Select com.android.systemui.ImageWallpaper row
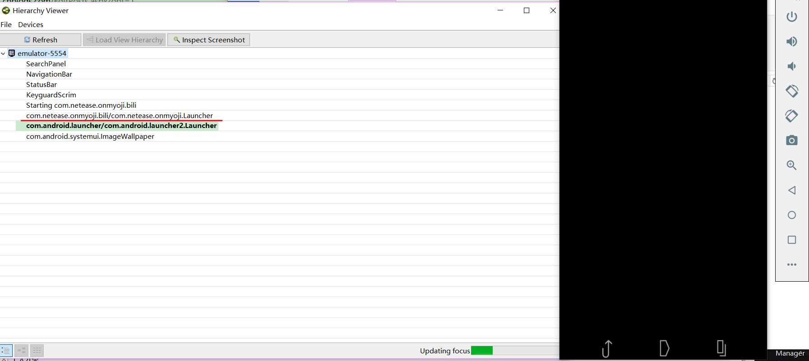 90,136
